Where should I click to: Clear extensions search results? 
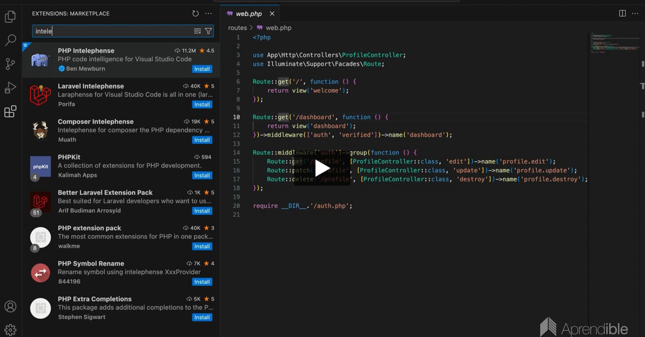(x=197, y=31)
